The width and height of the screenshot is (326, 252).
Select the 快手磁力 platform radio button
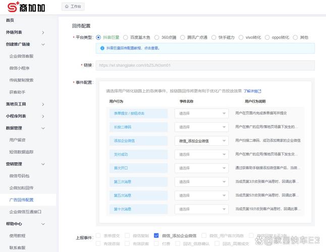214,37
